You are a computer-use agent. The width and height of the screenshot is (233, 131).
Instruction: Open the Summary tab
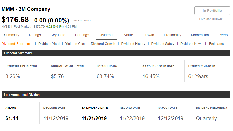(x=12, y=35)
